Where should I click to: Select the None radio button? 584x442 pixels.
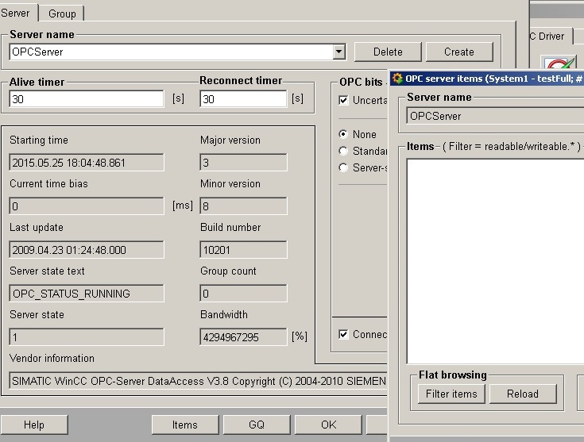(x=344, y=134)
